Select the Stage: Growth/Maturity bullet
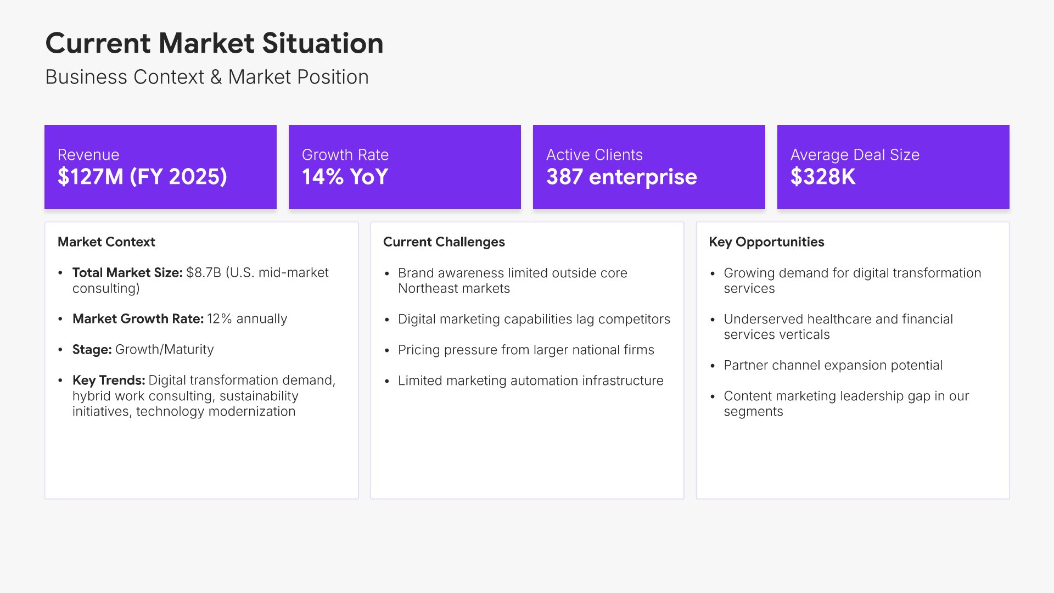This screenshot has width=1054, height=593. pos(143,349)
